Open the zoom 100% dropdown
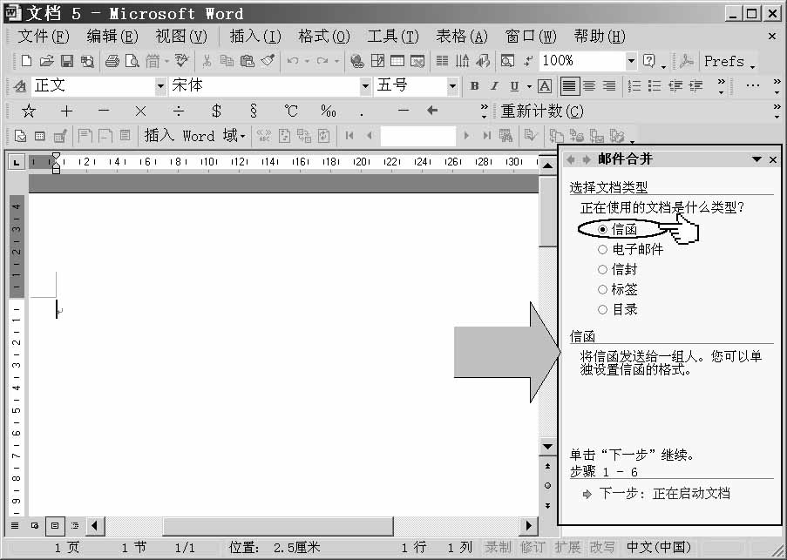Viewport: 787px width, 560px height. click(631, 61)
